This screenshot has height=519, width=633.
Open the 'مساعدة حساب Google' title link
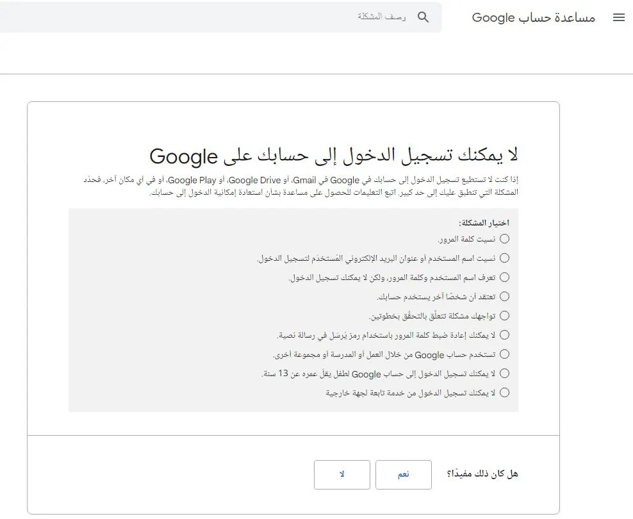pyautogui.click(x=533, y=17)
